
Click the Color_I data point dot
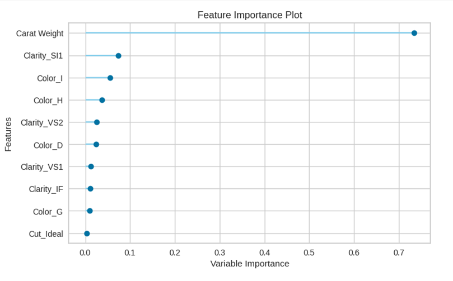110,78
